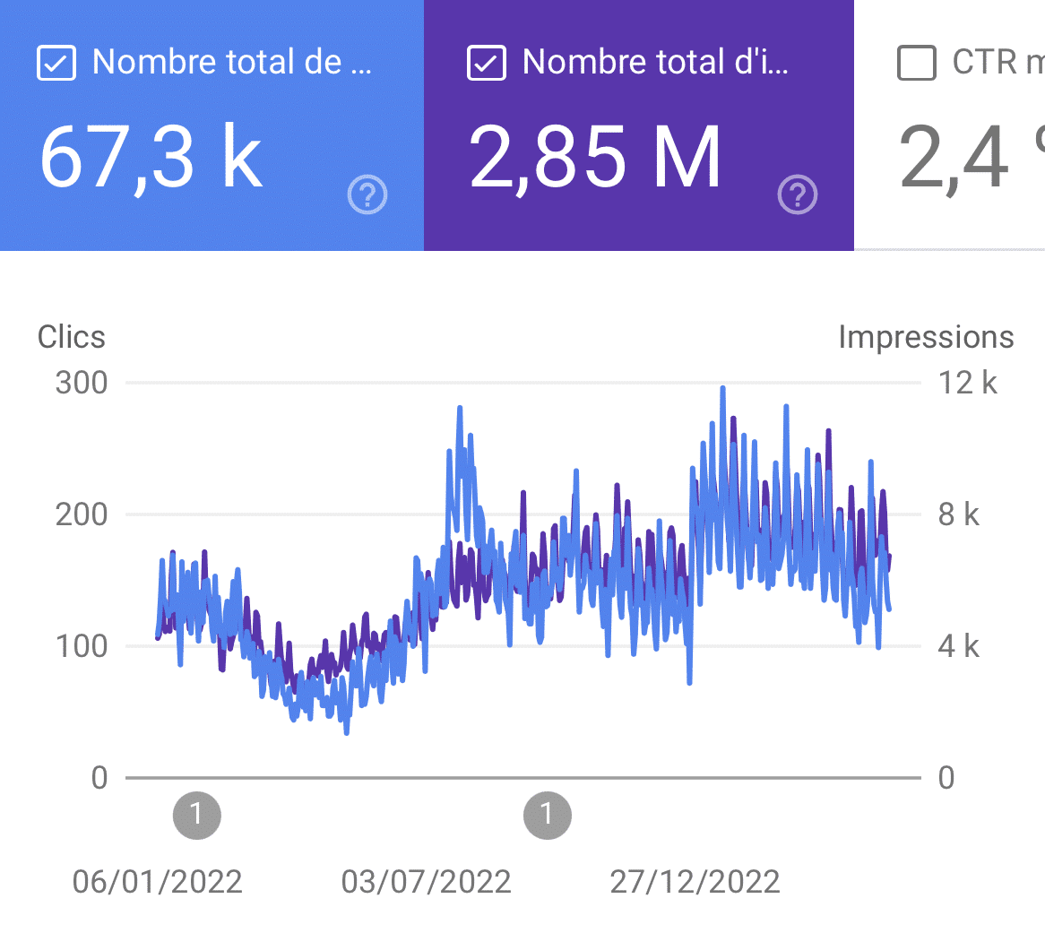Image resolution: width=1045 pixels, height=933 pixels.
Task: Click the 'Nombre total d'i...' card title
Action: point(655,62)
